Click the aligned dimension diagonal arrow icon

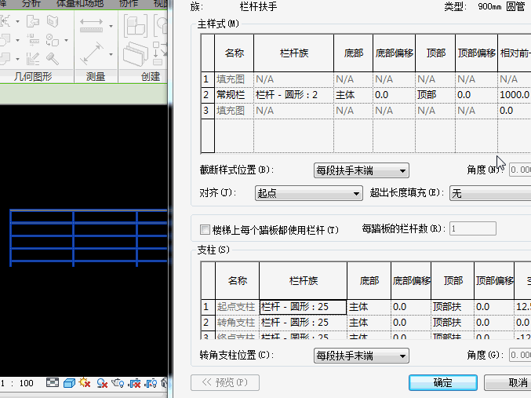pyautogui.click(x=92, y=53)
